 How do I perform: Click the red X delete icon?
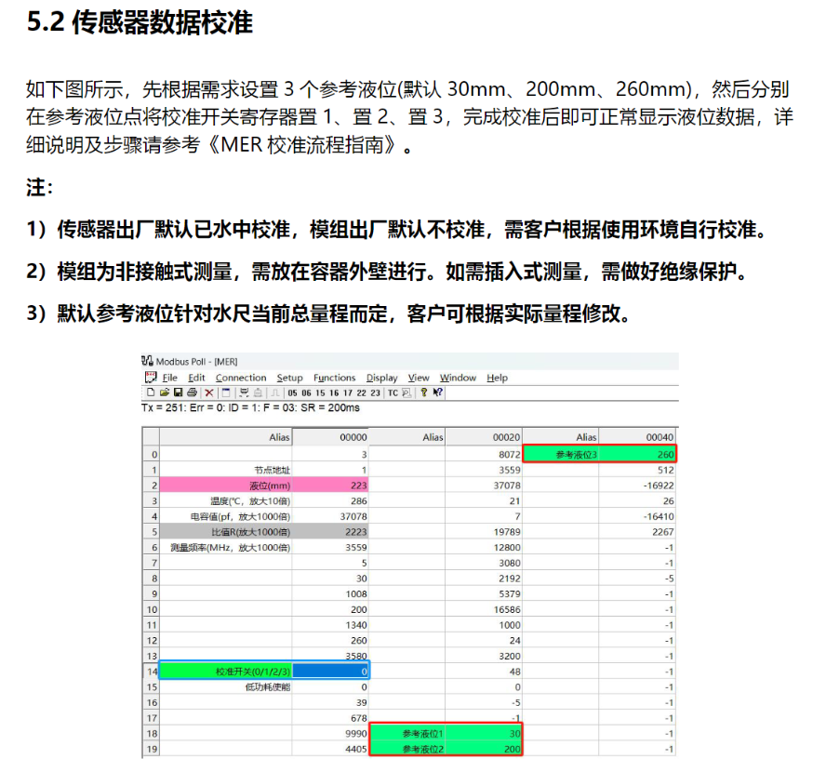pyautogui.click(x=209, y=393)
